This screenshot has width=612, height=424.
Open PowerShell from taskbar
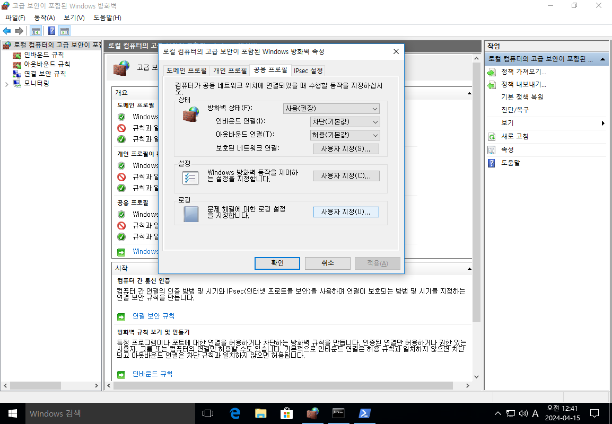[364, 413]
